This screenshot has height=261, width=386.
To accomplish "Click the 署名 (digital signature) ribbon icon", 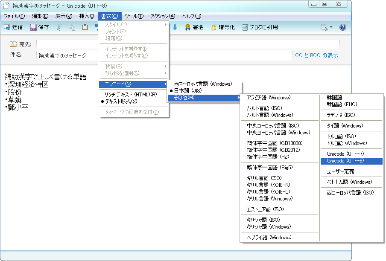I will click(187, 27).
